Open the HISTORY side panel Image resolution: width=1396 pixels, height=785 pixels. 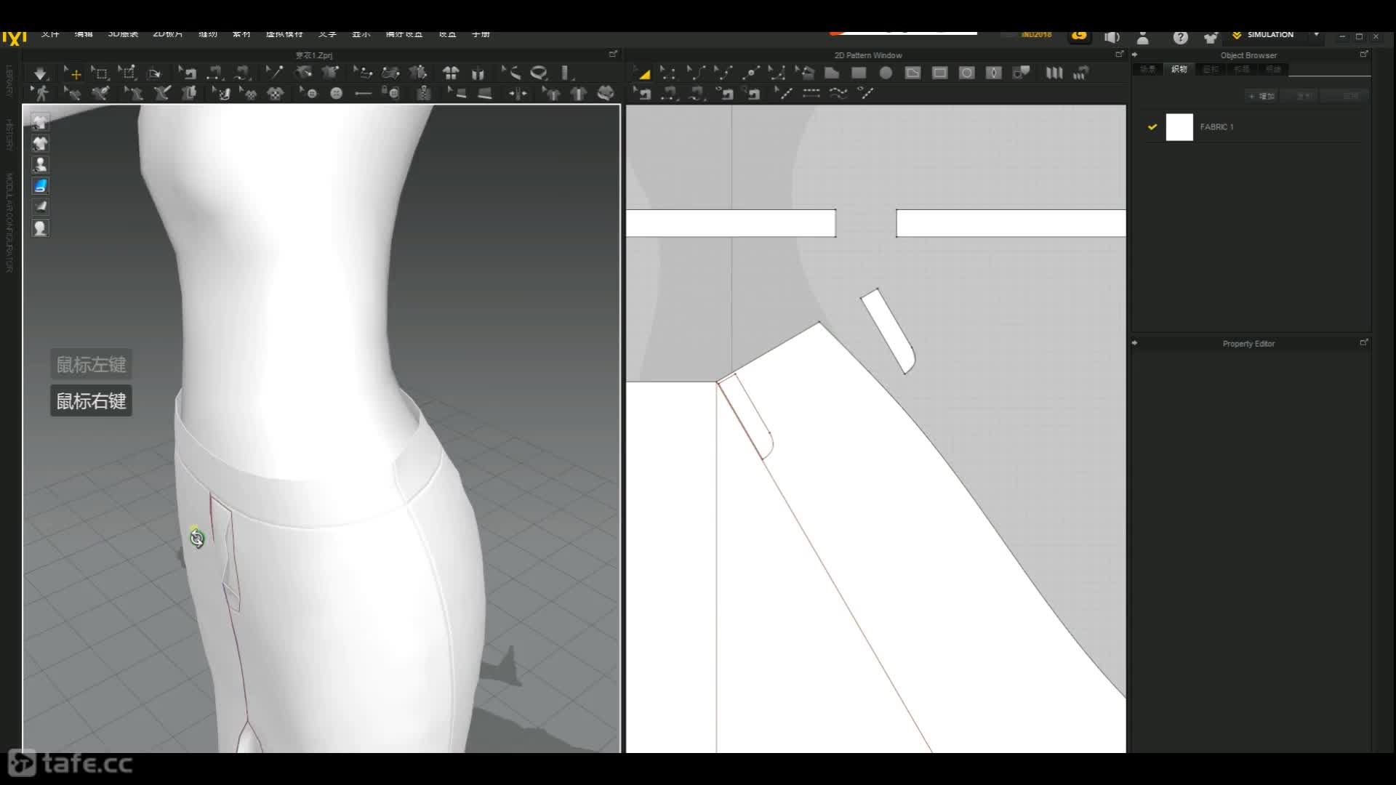coord(9,135)
